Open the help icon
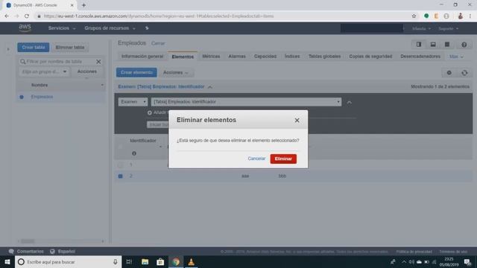Screen dimensions: 477x268 [x=464, y=45]
